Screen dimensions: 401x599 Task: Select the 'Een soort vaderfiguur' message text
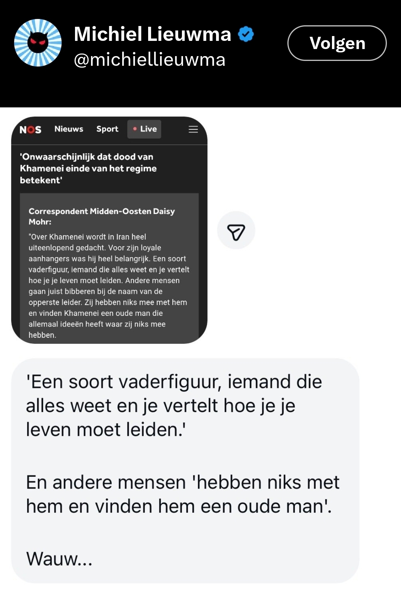click(174, 406)
